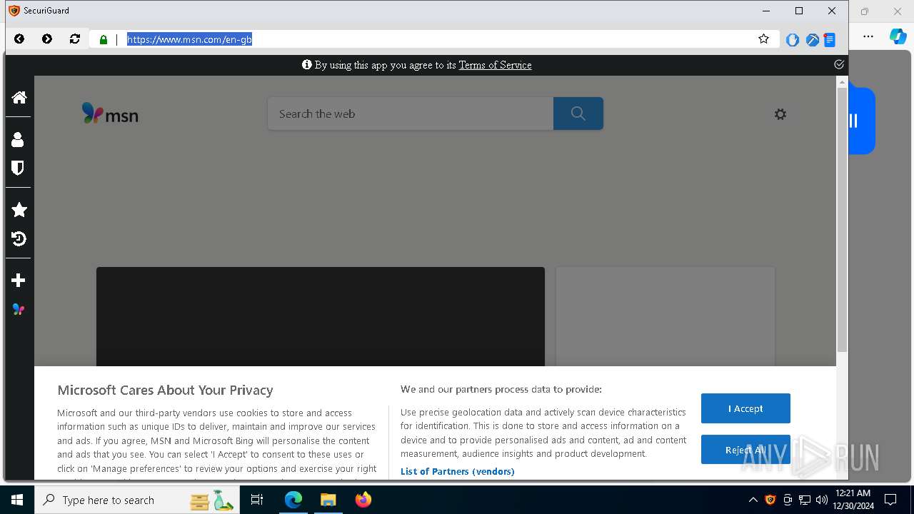Click the Edge window blue side tab
914x514 pixels.
(x=862, y=121)
